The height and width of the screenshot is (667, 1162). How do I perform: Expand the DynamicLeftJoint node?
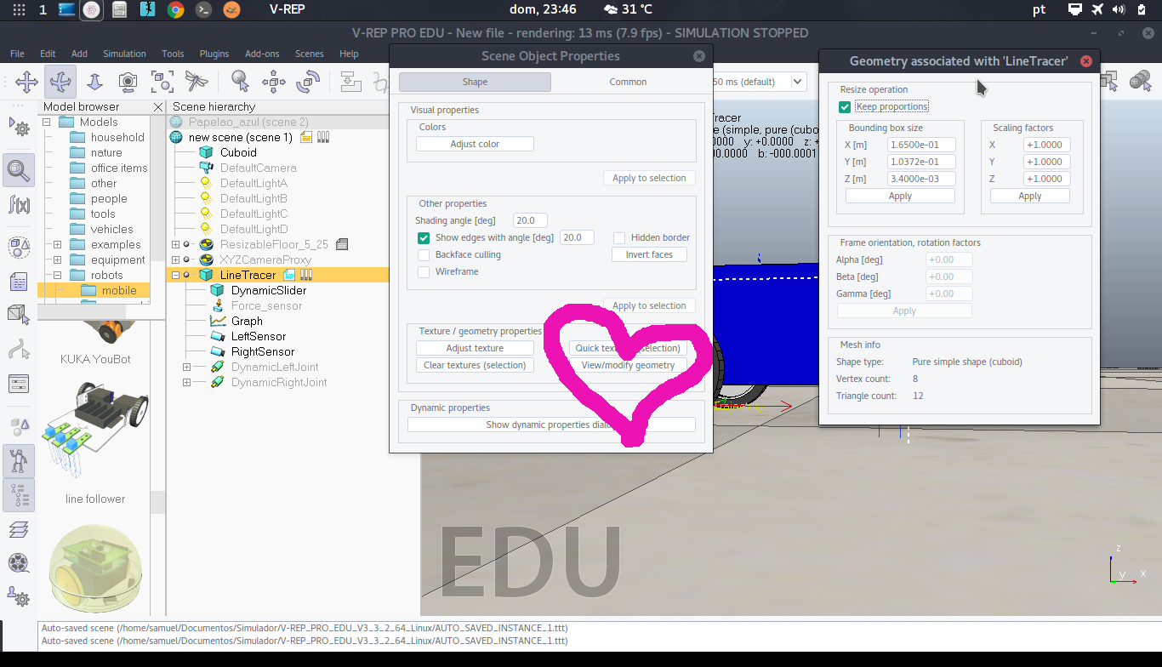pos(186,367)
